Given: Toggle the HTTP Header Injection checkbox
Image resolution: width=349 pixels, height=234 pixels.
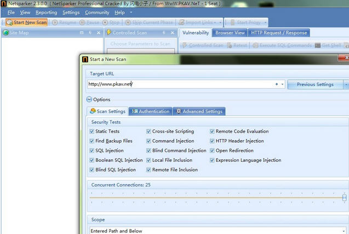Looking at the screenshot, I should pyautogui.click(x=212, y=141).
